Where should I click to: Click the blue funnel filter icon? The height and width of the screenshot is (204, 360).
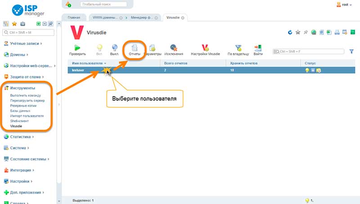pos(351,52)
